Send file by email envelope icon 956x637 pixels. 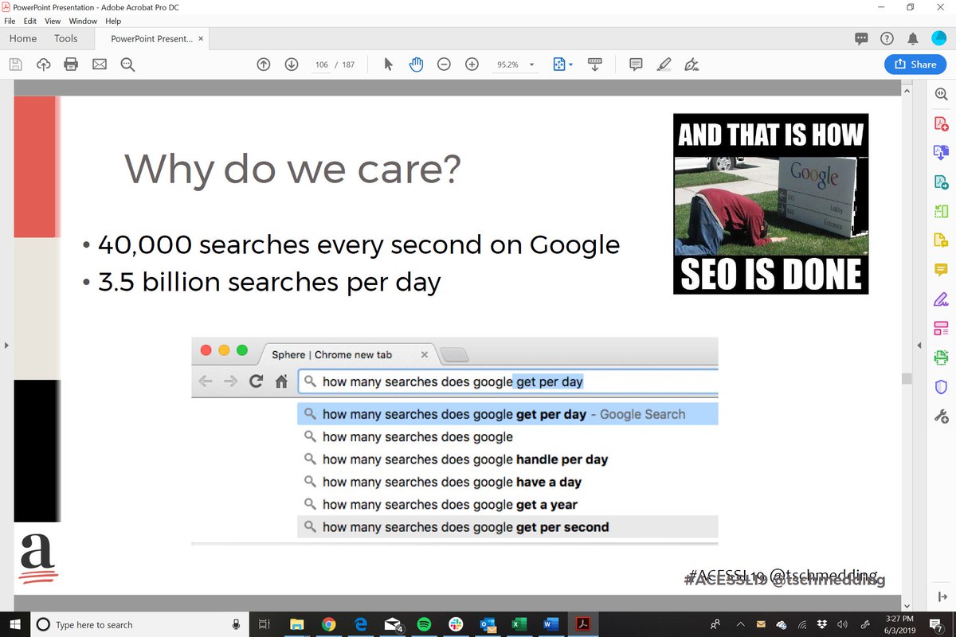(99, 64)
